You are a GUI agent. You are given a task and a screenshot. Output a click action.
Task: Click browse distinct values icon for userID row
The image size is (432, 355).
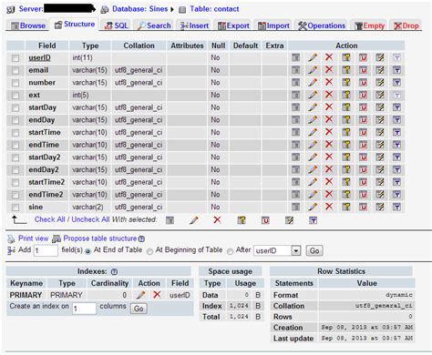pos(295,57)
